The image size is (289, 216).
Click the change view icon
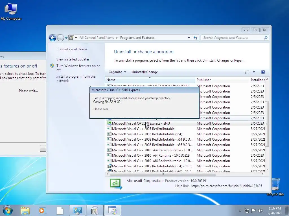coord(247,72)
